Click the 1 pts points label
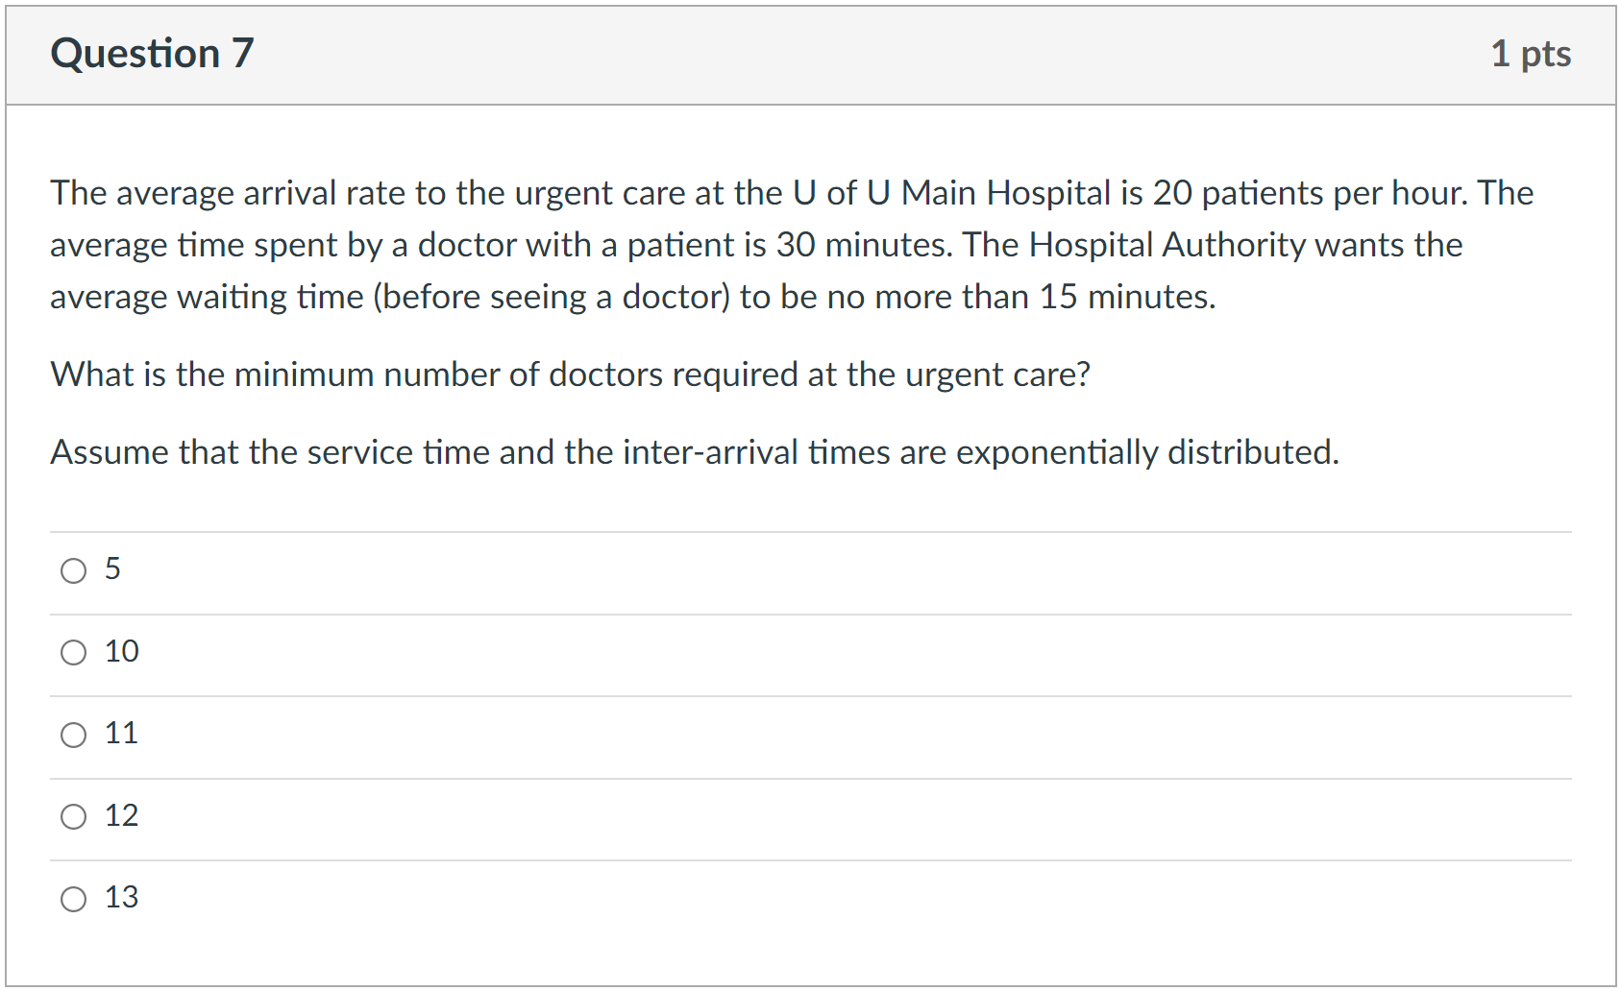1621x991 pixels. click(x=1532, y=54)
